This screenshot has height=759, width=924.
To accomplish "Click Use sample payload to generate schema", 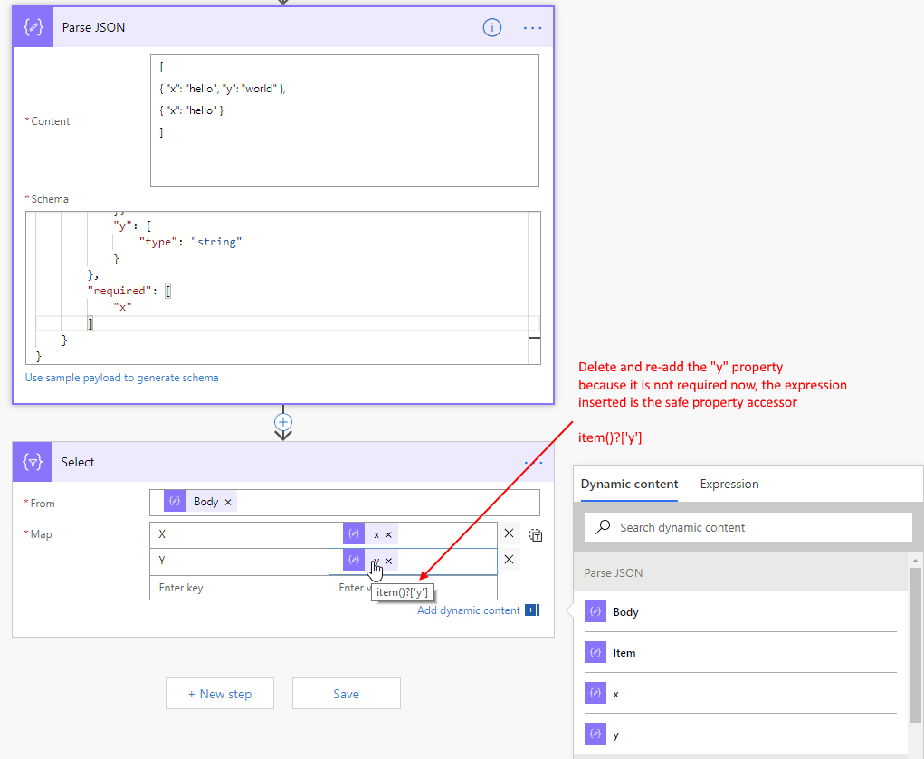I will [121, 378].
